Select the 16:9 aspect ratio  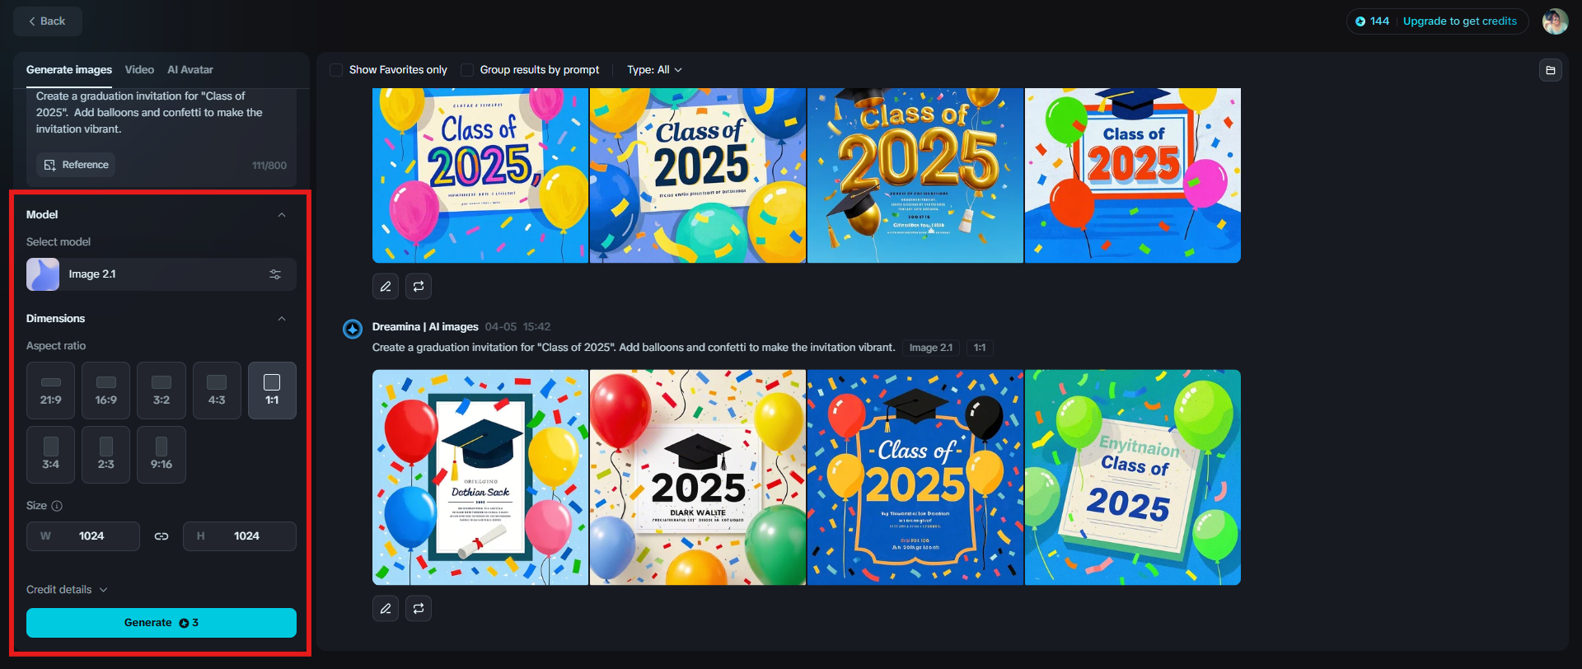tap(106, 391)
